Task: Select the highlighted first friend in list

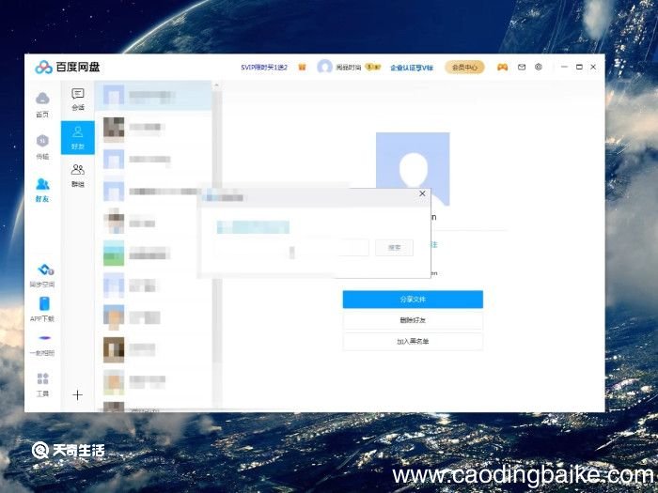Action: (153, 95)
